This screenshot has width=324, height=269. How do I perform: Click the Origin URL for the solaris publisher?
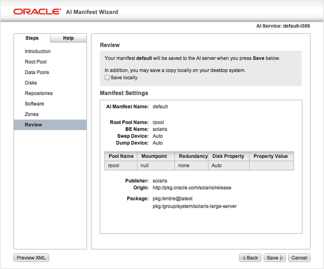click(x=192, y=188)
